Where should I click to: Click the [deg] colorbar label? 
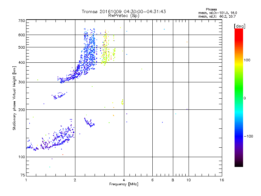pos(239,26)
